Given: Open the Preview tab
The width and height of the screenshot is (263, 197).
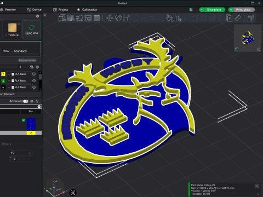Looking at the screenshot, I should pyautogui.click(x=8, y=10).
